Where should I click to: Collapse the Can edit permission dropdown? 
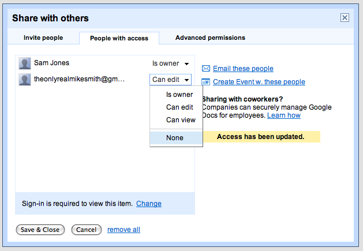[170, 80]
